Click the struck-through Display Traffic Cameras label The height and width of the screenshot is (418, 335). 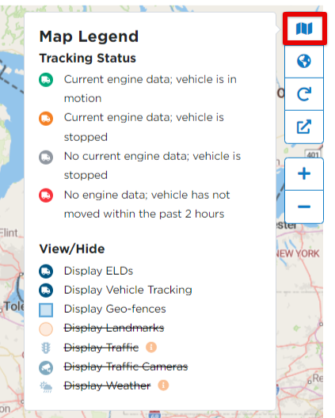126,367
